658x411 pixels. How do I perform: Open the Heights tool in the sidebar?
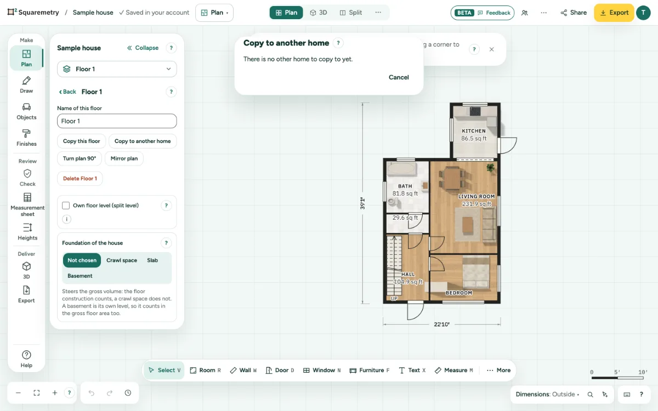click(x=27, y=232)
